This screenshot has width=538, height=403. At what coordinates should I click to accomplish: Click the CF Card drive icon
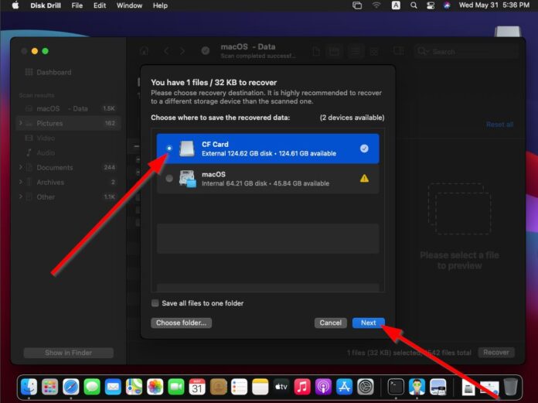pos(187,149)
